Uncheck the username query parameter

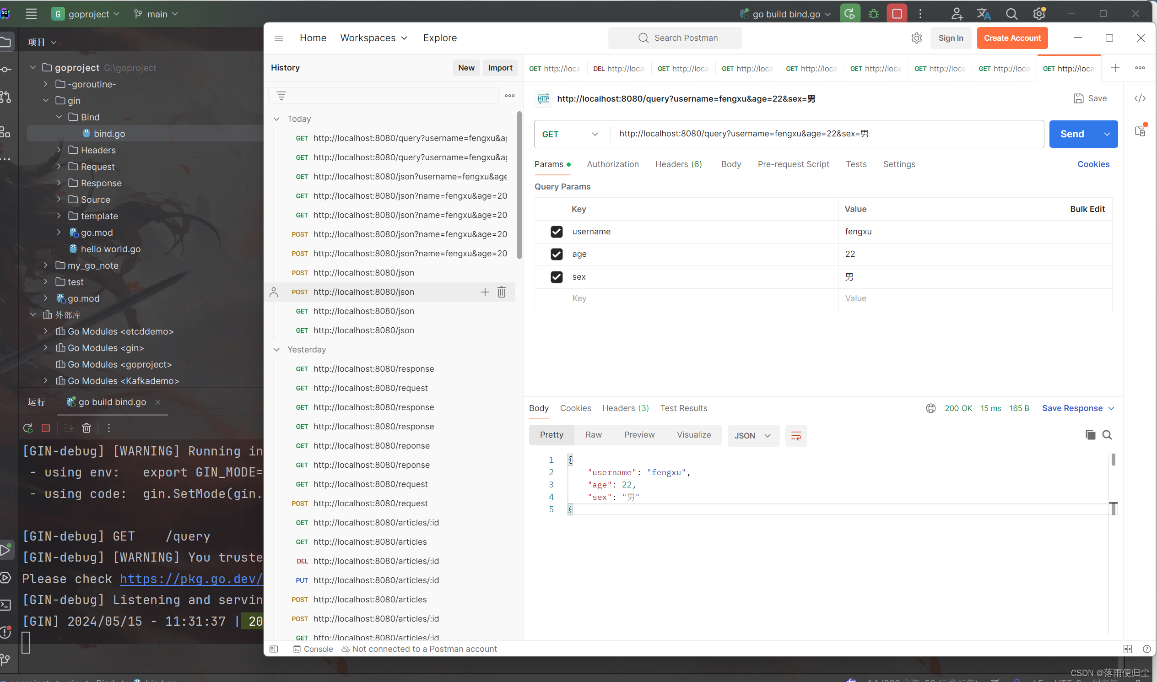click(x=556, y=232)
